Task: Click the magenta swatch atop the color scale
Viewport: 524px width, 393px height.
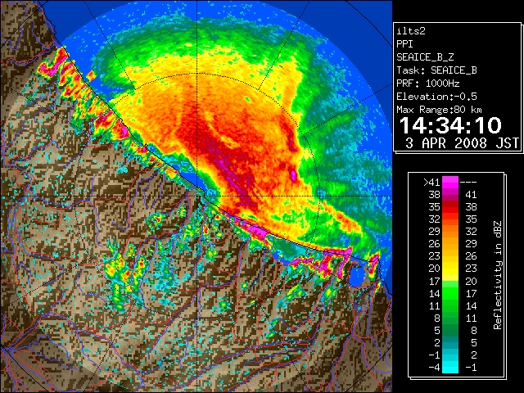Action: pyautogui.click(x=450, y=183)
